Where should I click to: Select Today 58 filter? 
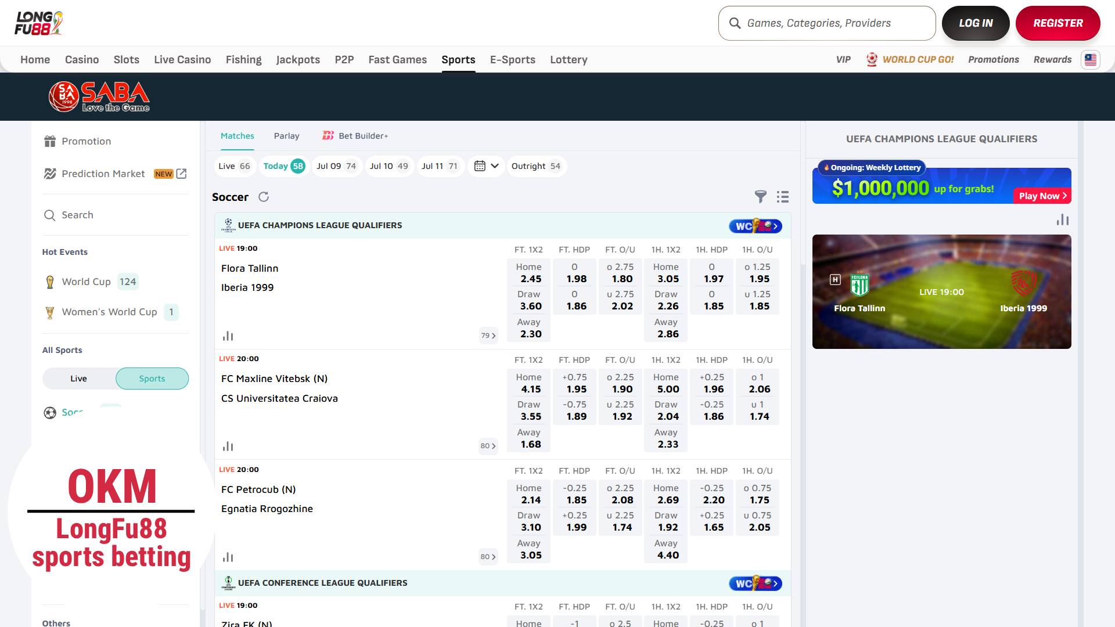point(284,166)
